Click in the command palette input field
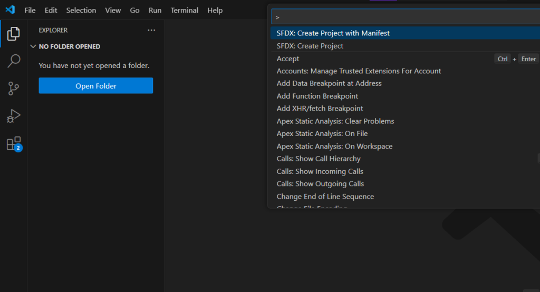The image size is (540, 292). (x=401, y=17)
